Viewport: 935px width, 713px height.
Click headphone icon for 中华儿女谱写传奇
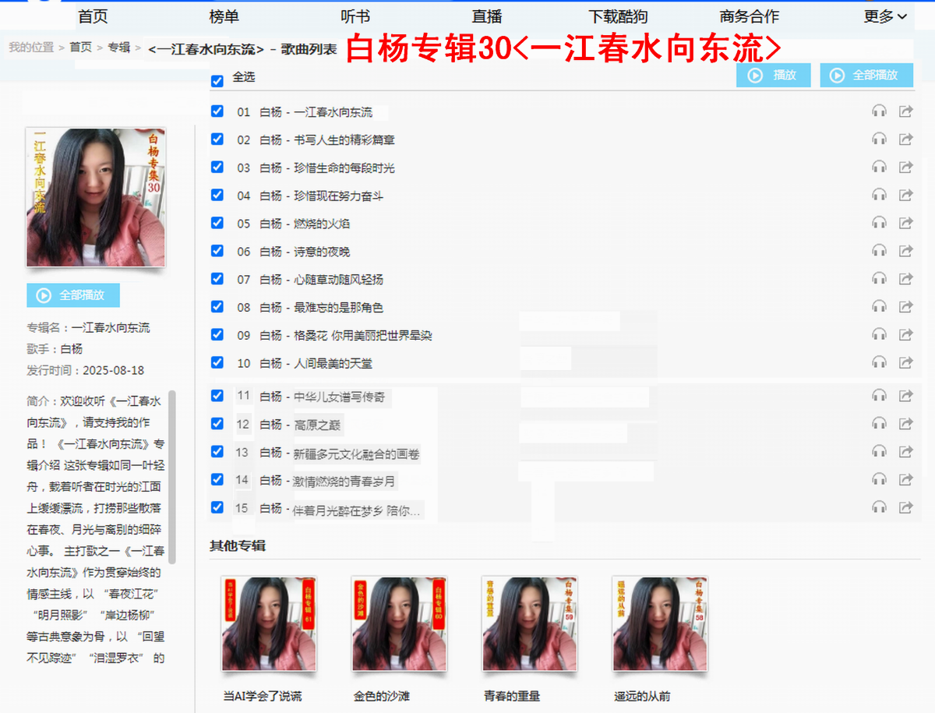coord(880,396)
